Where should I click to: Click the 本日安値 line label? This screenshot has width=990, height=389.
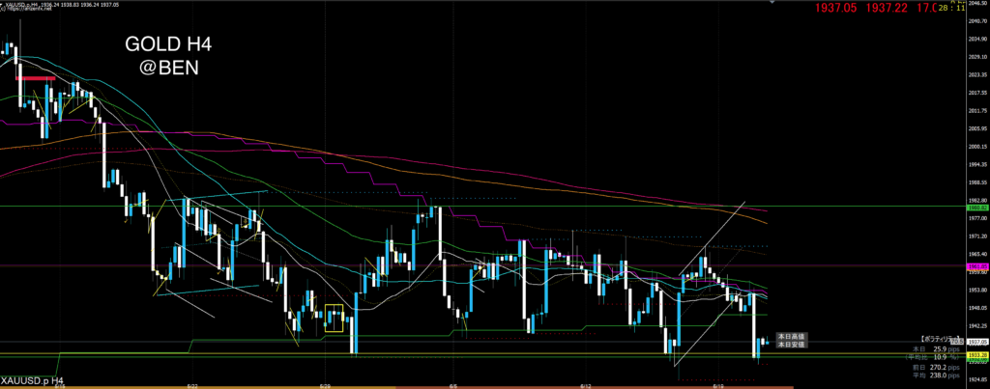click(792, 344)
